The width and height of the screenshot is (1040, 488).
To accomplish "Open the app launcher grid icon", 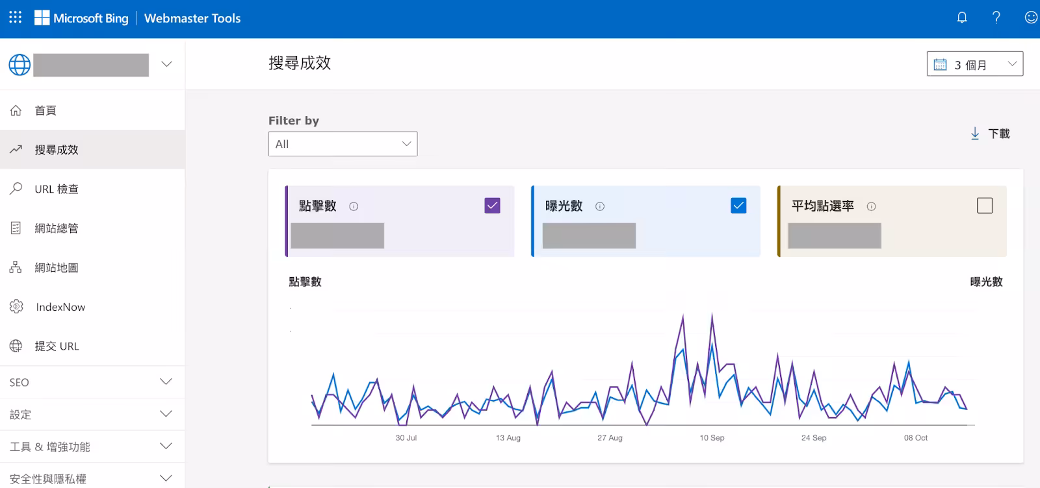I will [15, 18].
